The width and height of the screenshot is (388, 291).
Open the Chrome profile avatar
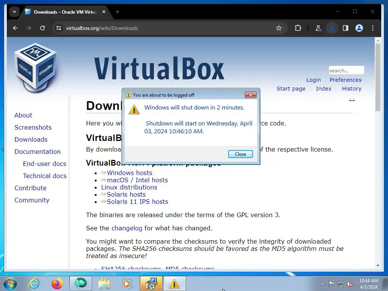click(359, 28)
